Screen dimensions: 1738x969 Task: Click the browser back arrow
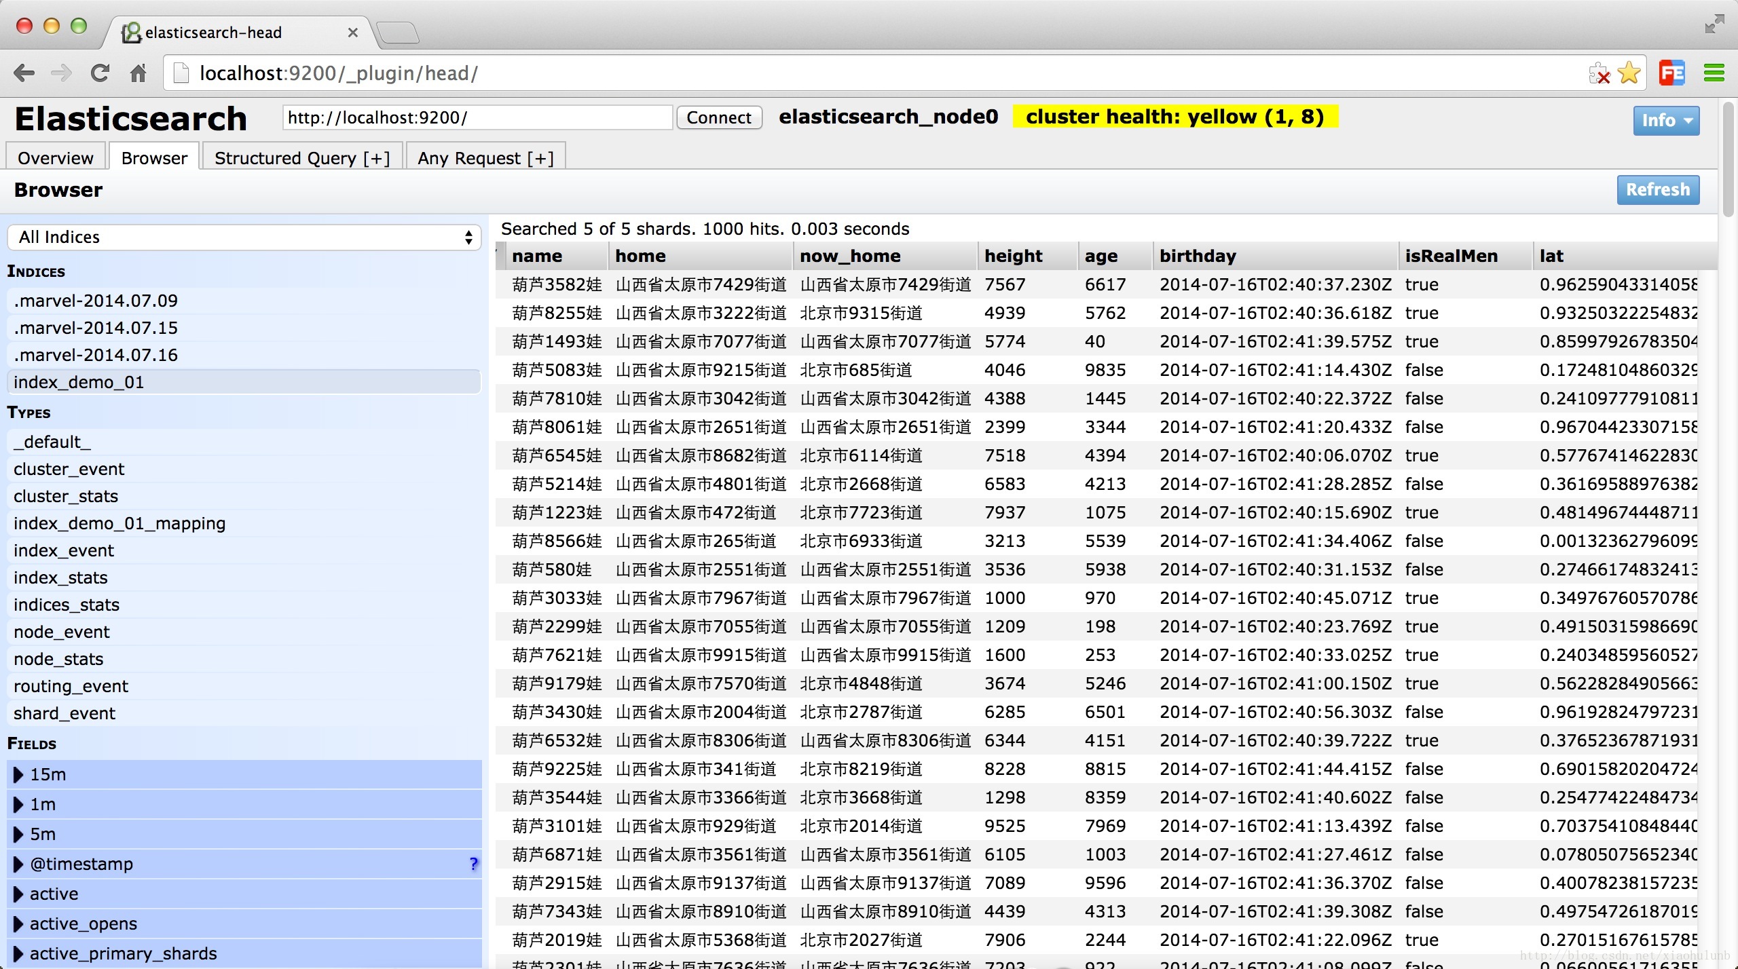pyautogui.click(x=24, y=73)
